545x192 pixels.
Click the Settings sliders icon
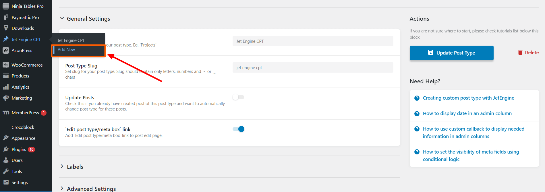point(6,182)
